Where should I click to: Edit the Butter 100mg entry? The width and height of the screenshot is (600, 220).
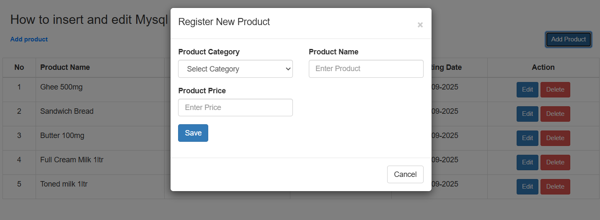coord(527,138)
